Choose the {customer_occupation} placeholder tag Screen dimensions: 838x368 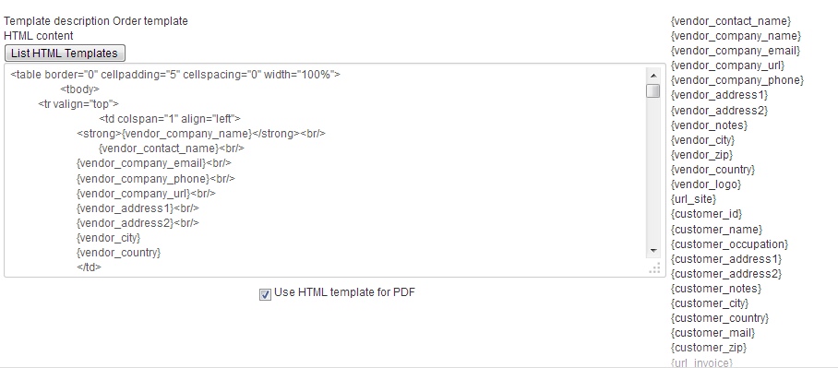pyautogui.click(x=729, y=244)
